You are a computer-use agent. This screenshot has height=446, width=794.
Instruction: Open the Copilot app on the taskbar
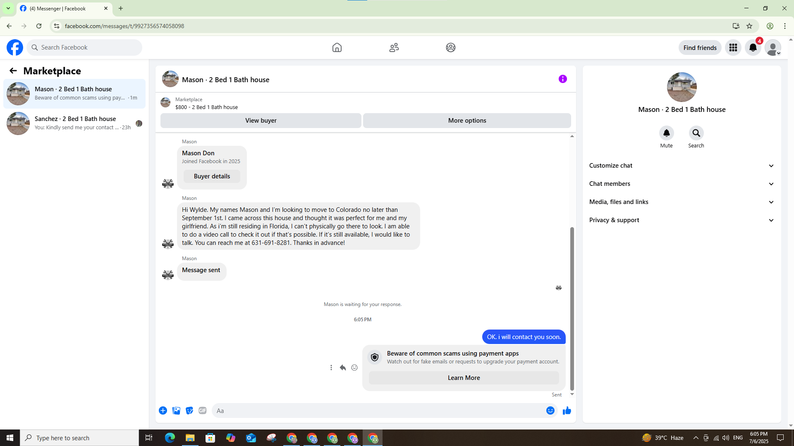231,438
